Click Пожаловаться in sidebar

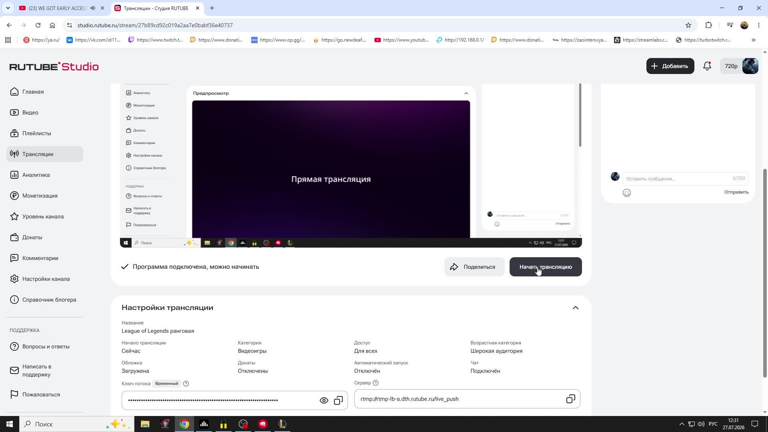(44, 394)
